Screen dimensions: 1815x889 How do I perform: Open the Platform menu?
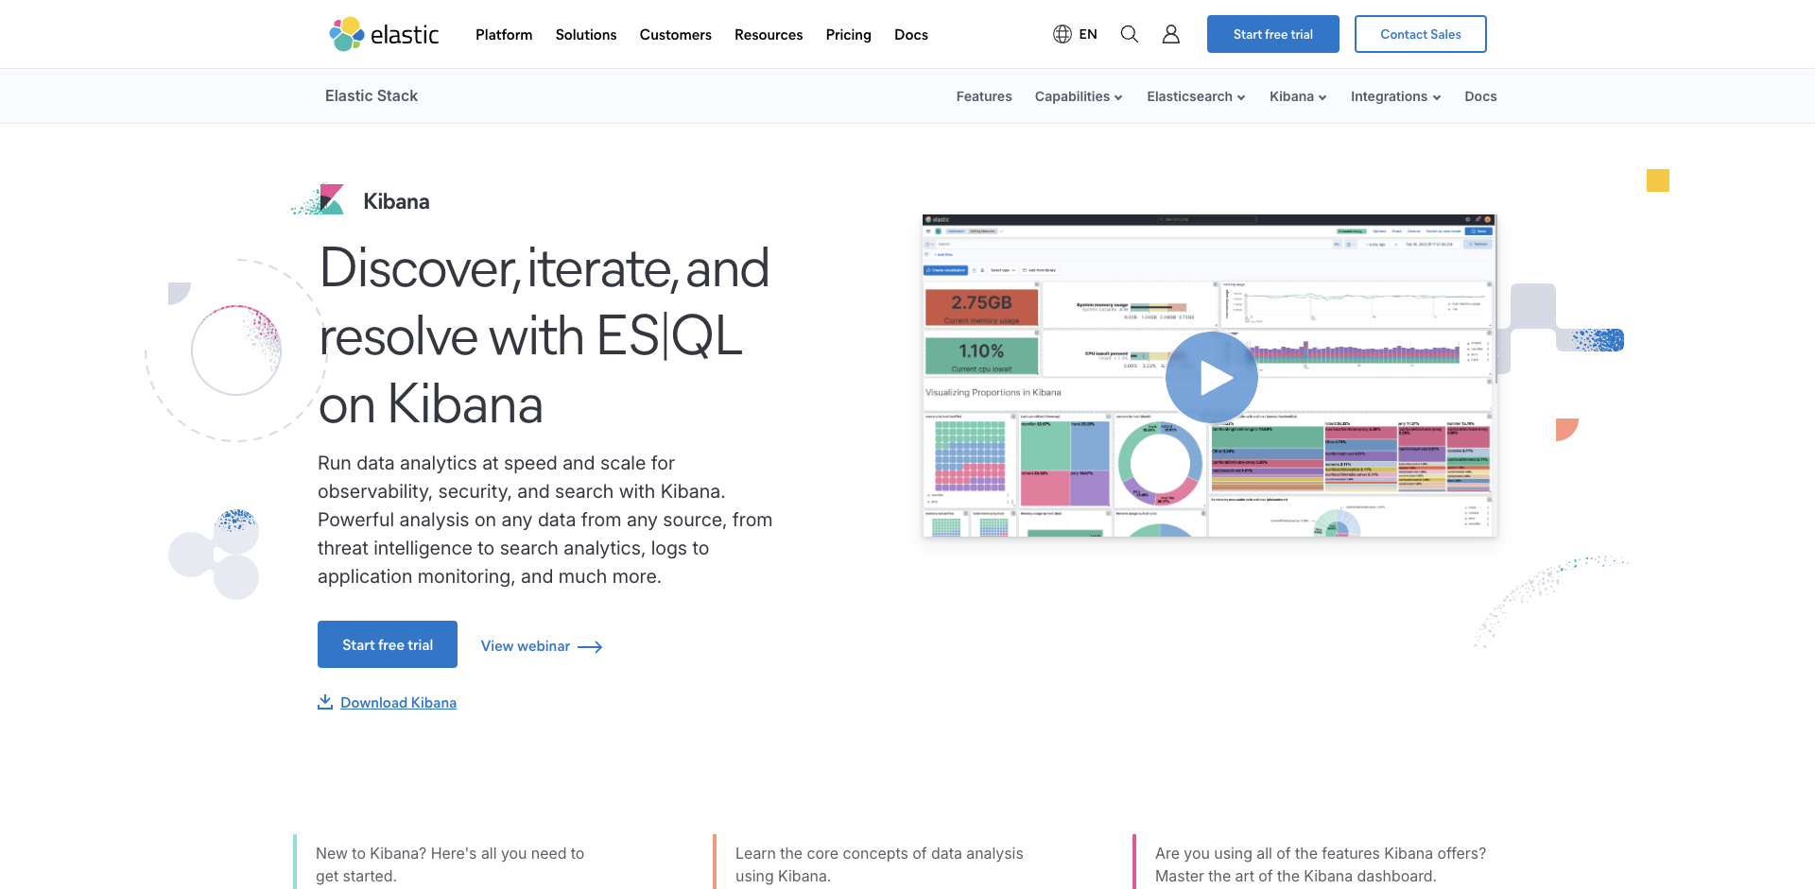(504, 35)
